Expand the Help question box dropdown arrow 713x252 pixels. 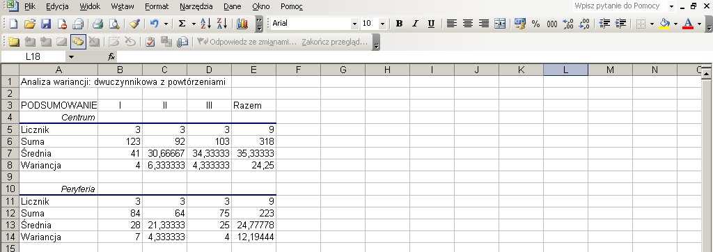coord(671,6)
